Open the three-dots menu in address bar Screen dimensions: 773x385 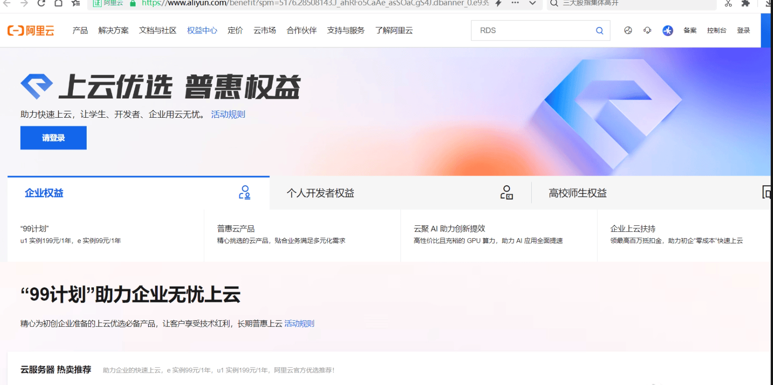(x=515, y=3)
